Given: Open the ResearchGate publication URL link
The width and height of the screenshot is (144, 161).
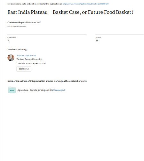Looking at the screenshot, I should coord(85,4).
